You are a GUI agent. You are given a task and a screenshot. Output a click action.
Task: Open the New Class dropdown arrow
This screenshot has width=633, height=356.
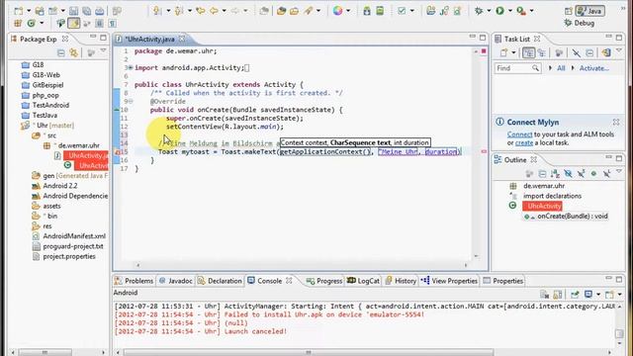[x=42, y=24]
